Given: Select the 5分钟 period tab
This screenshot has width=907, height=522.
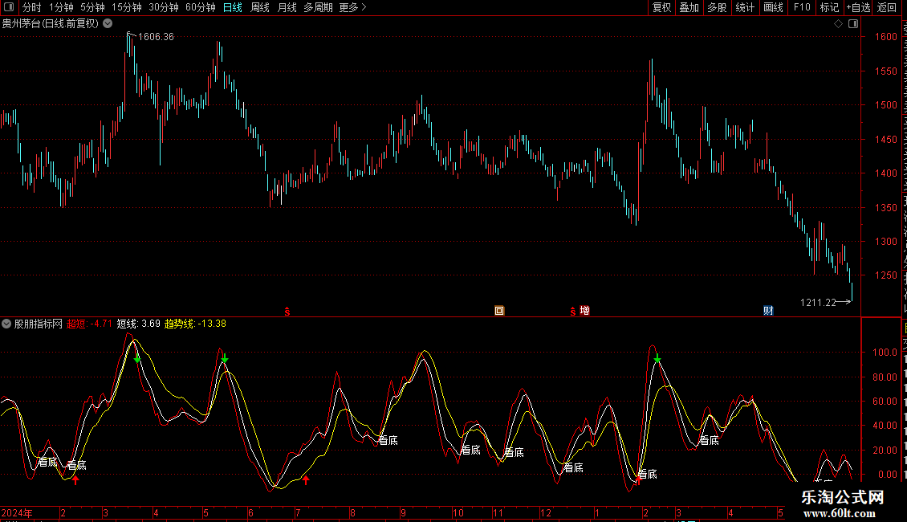Looking at the screenshot, I should pyautogui.click(x=92, y=7).
